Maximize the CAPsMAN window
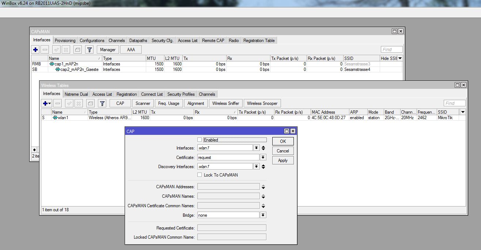 click(x=395, y=31)
